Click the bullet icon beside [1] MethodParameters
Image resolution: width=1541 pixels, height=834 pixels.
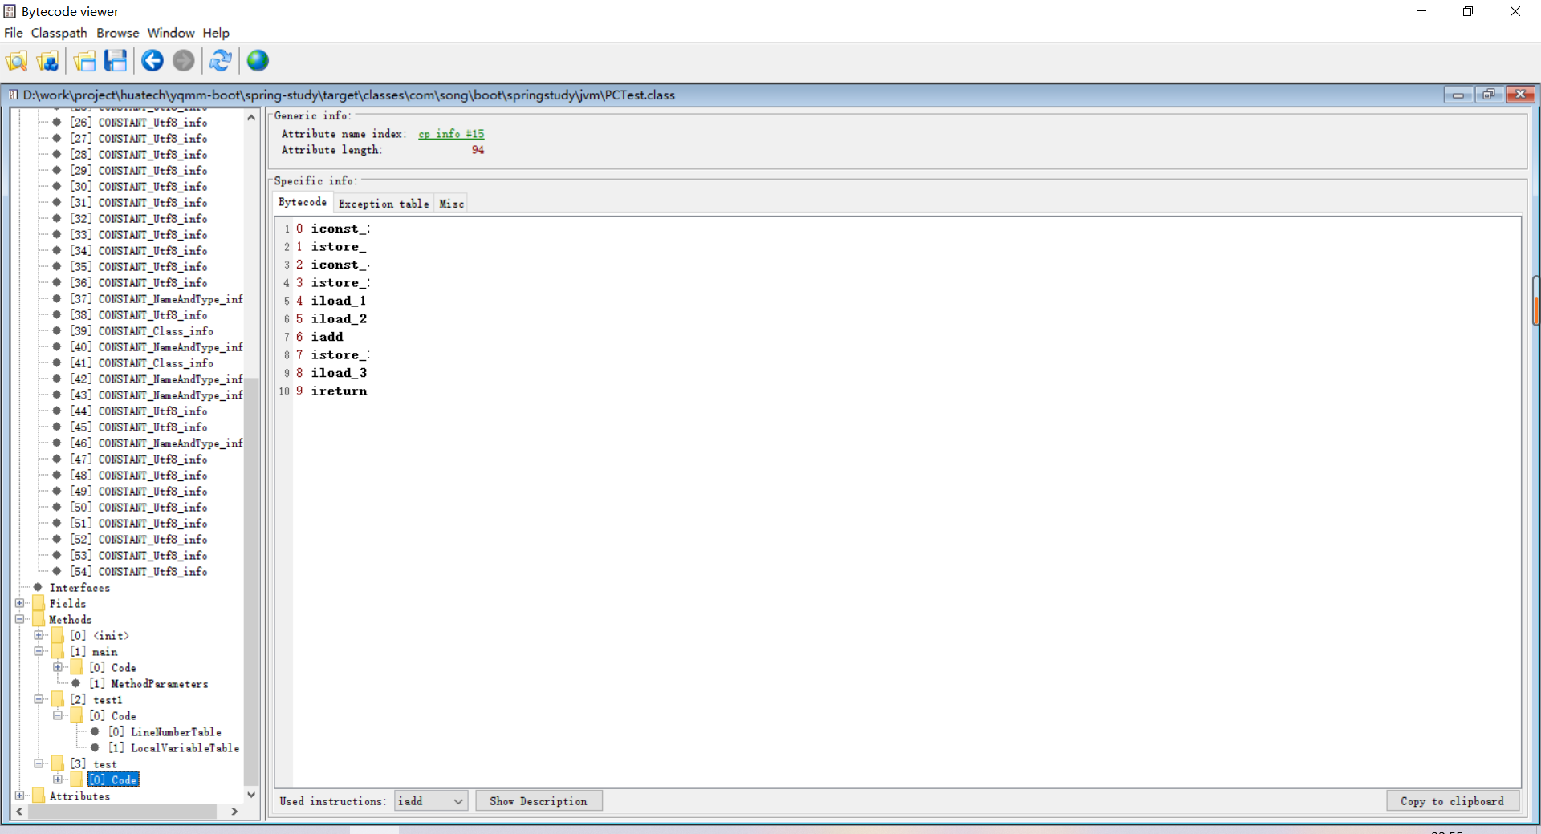76,683
